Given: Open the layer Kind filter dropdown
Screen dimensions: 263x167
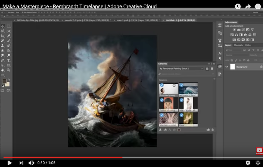Looking at the screenshot, I should [233, 50].
